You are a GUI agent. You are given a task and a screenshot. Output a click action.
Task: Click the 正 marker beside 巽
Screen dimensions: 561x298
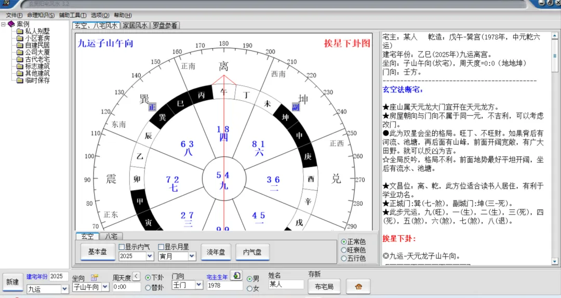coord(152,107)
